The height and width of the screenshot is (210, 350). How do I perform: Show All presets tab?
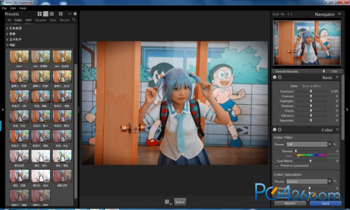9,20
